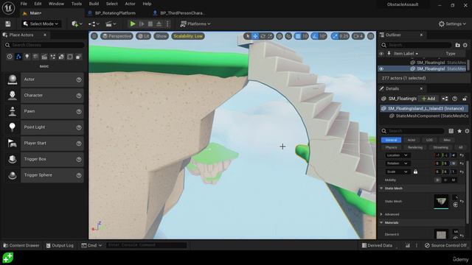This screenshot has width=472, height=265.
Task: Select the Geometry category icon
Action: pyautogui.click(x=61, y=57)
